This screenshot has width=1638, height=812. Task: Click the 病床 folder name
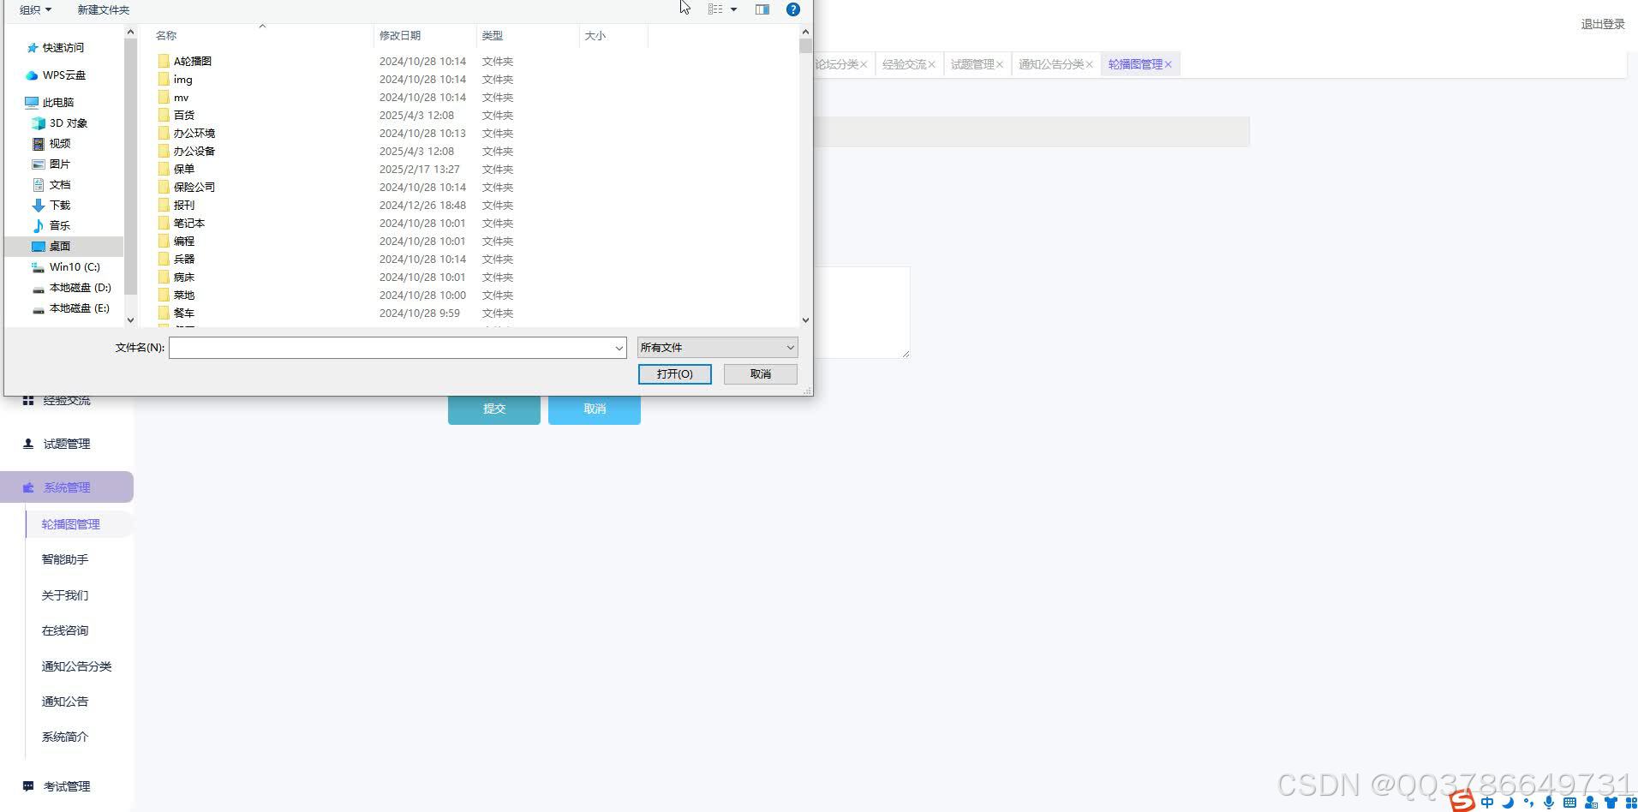coord(184,277)
